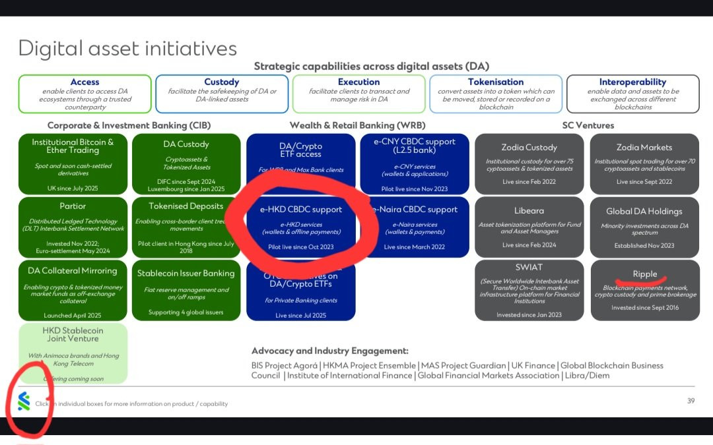Click the HKD Stablecoin Joint Venture box
The width and height of the screenshot is (713, 445).
(x=73, y=353)
